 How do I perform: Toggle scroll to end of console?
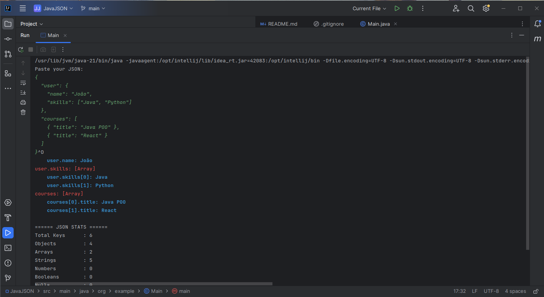click(x=23, y=93)
